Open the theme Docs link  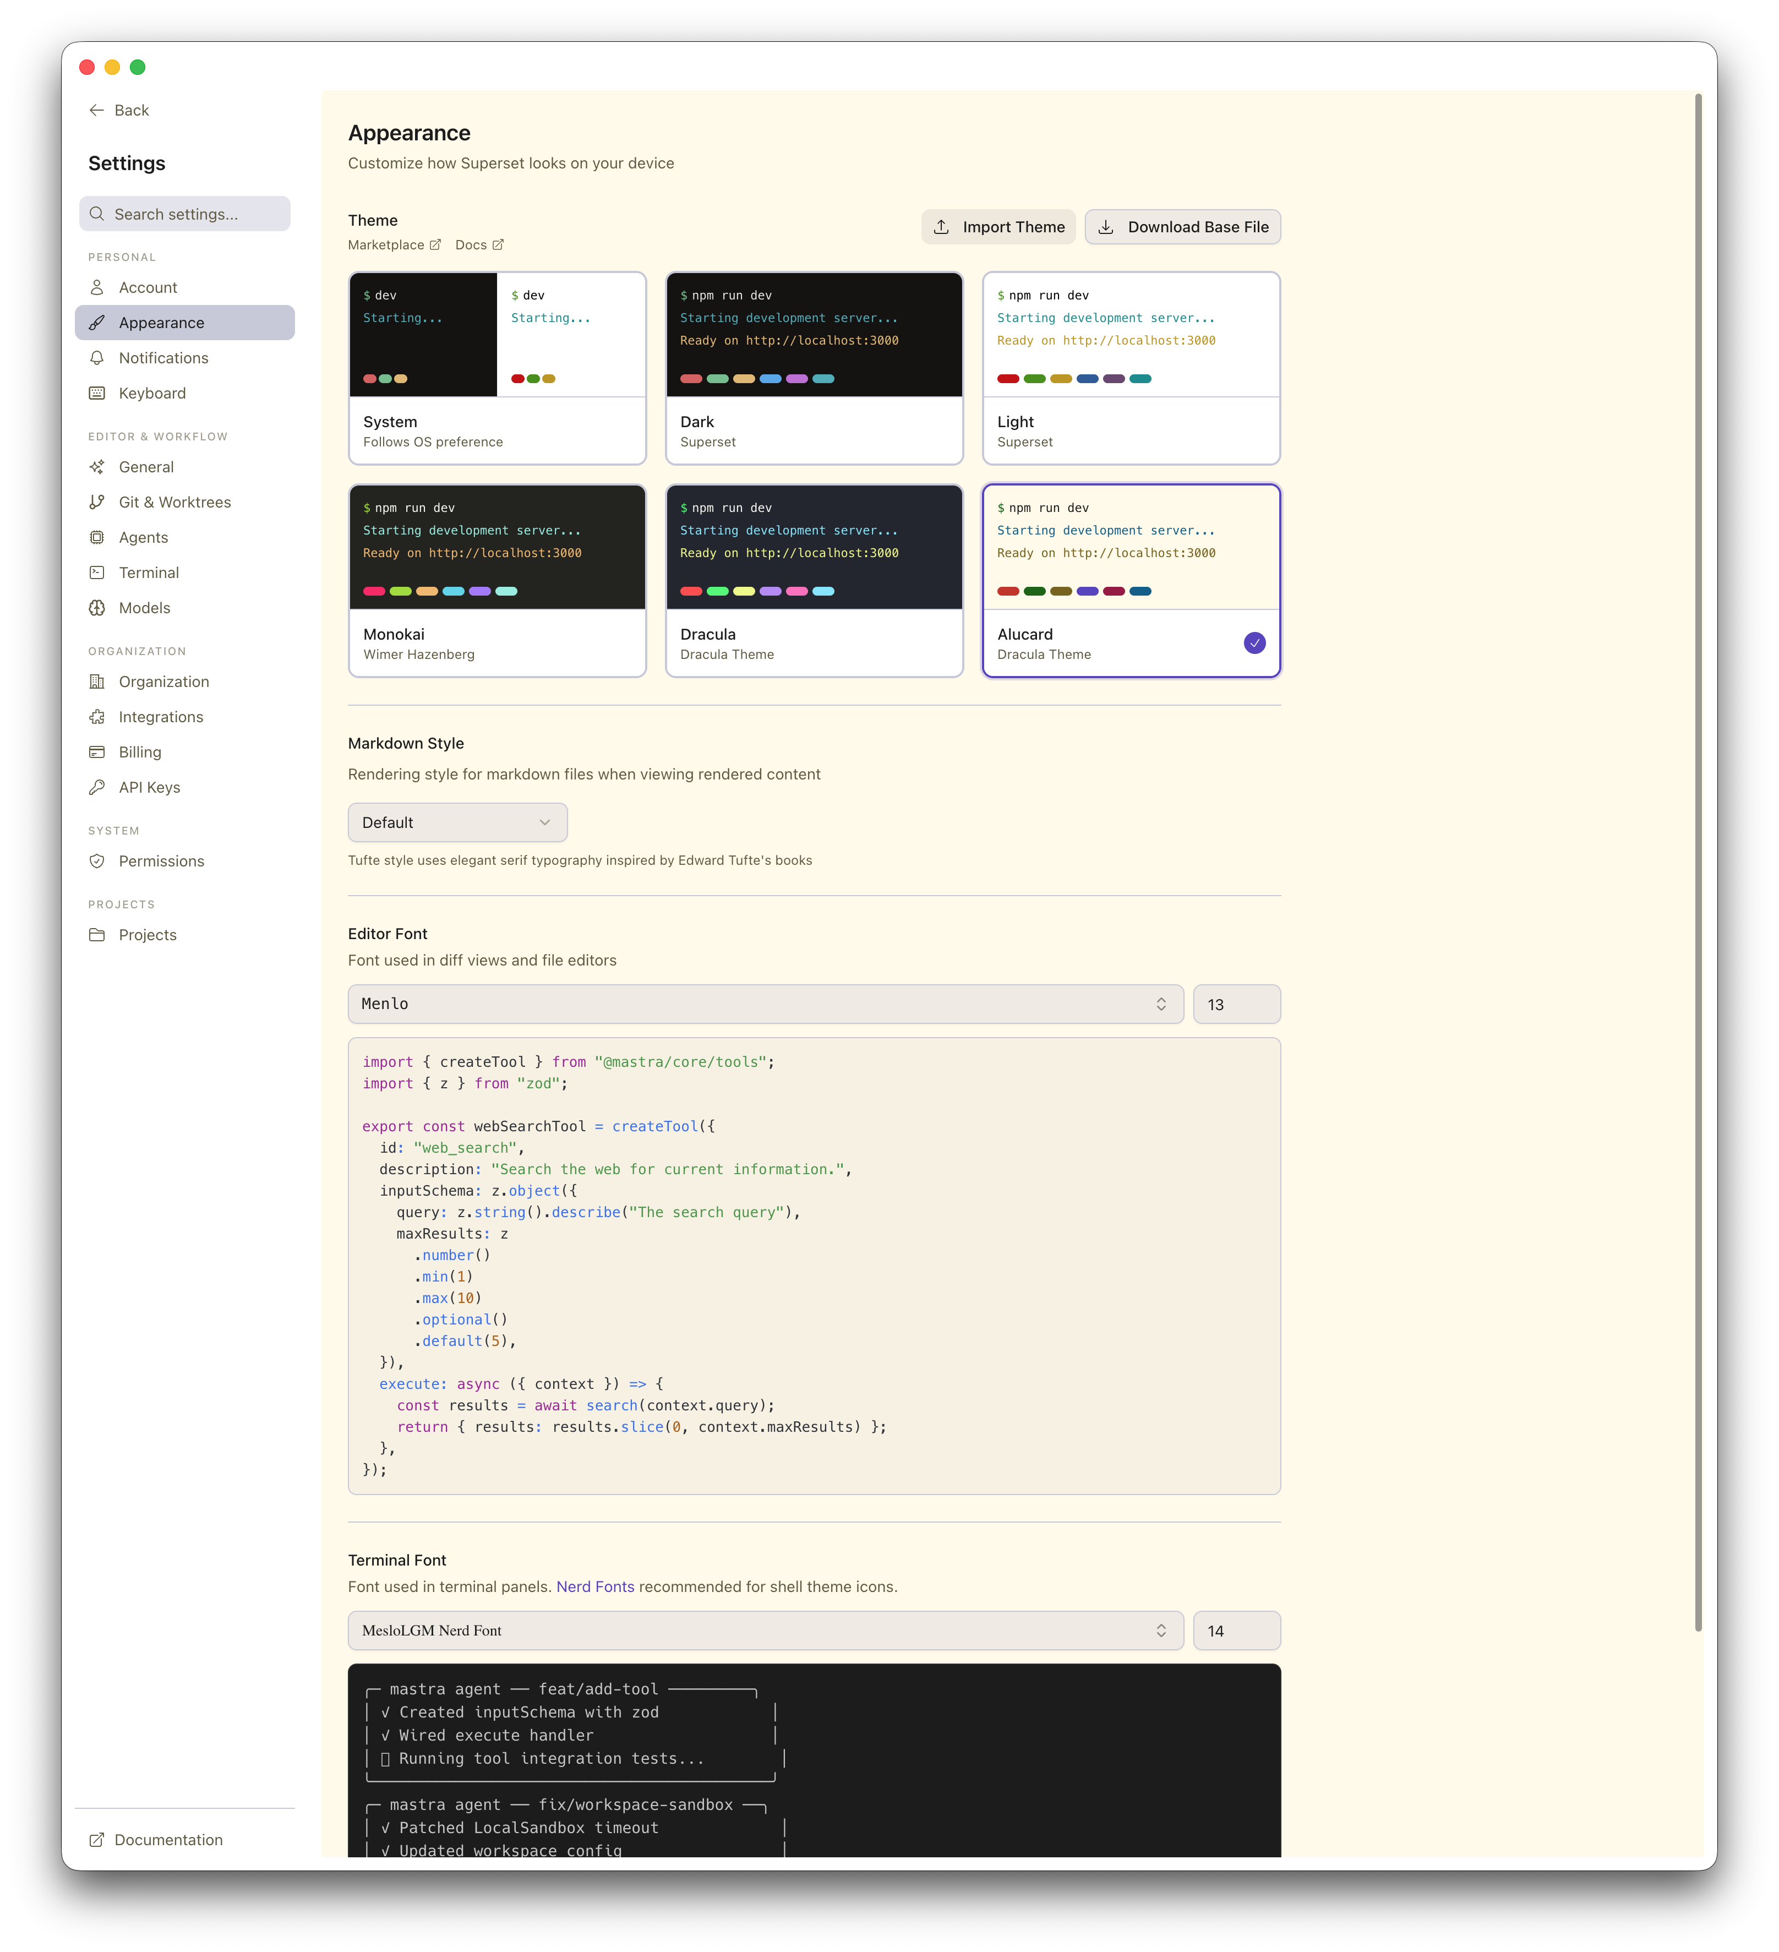click(x=479, y=245)
